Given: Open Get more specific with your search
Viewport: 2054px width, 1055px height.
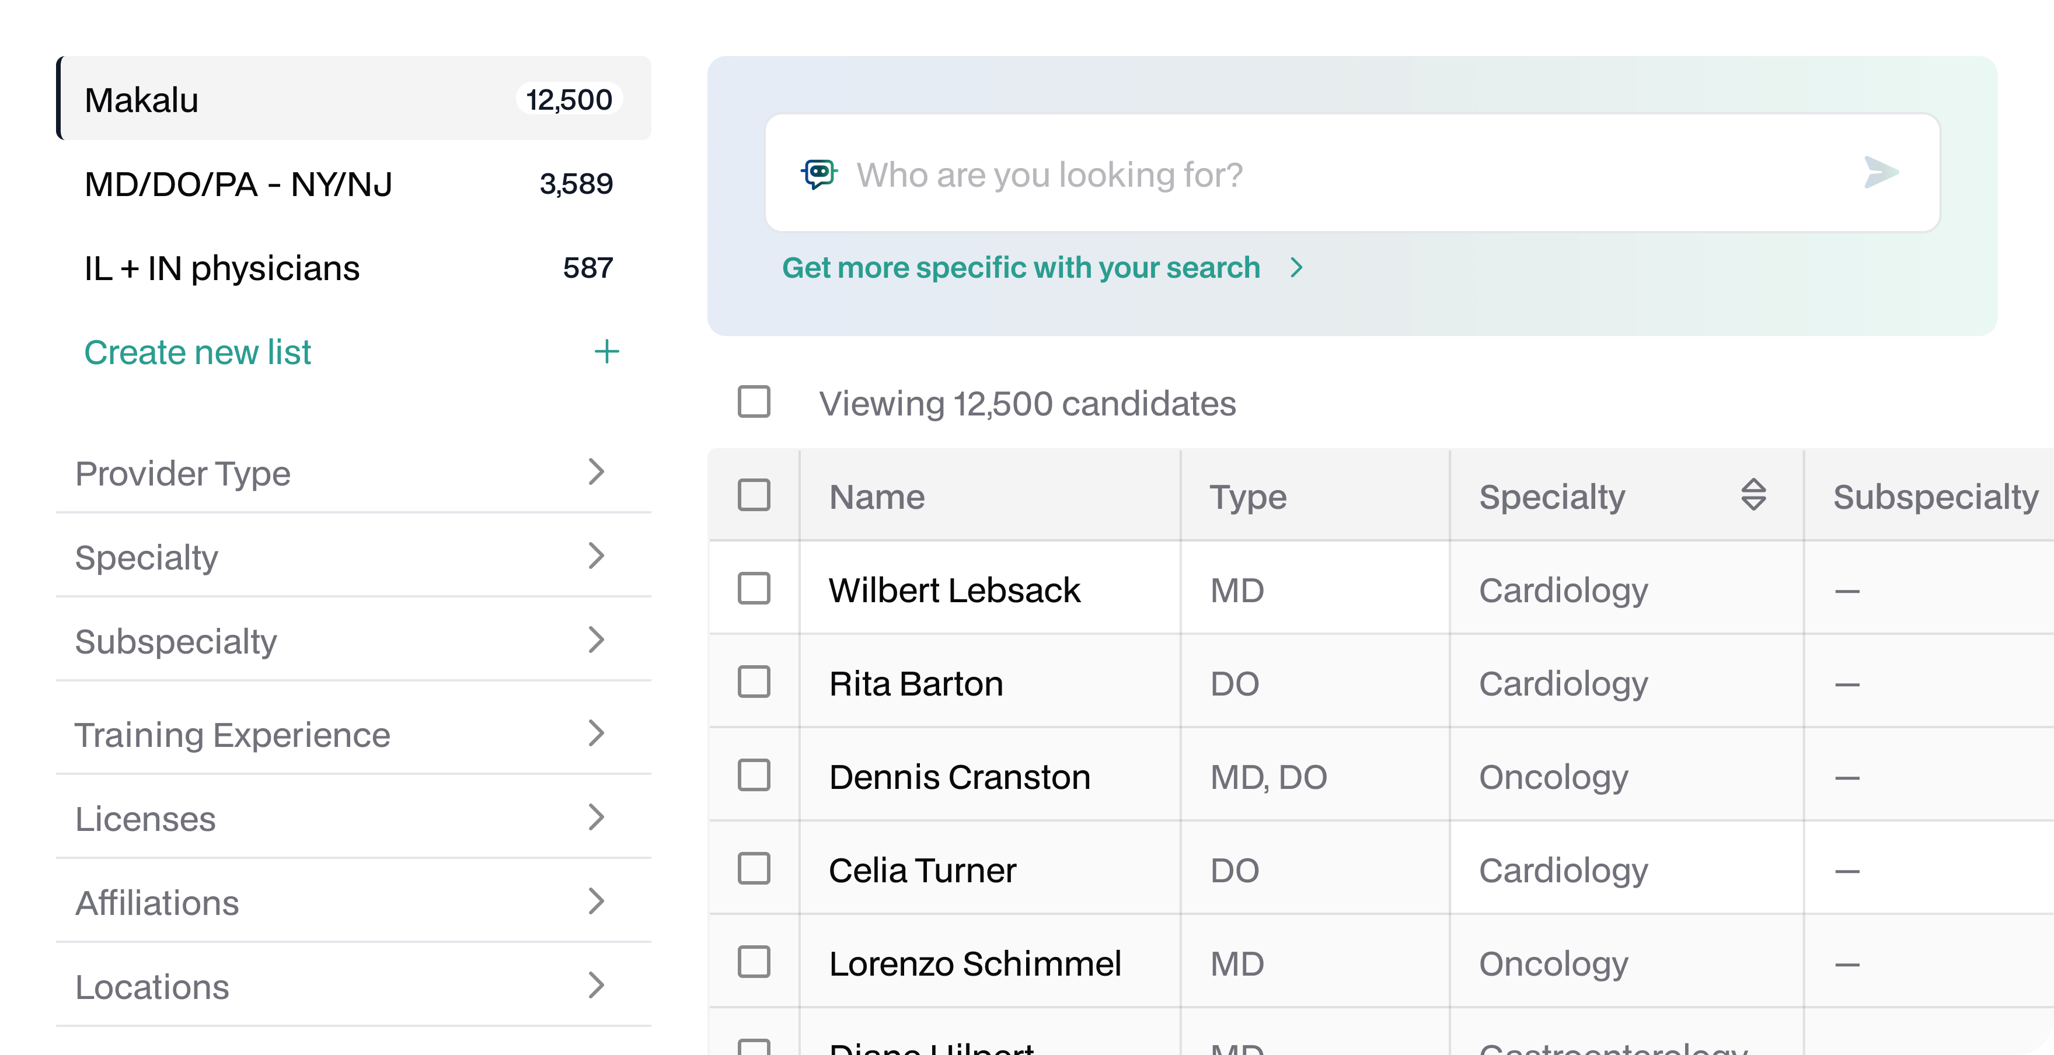Looking at the screenshot, I should click(1021, 268).
